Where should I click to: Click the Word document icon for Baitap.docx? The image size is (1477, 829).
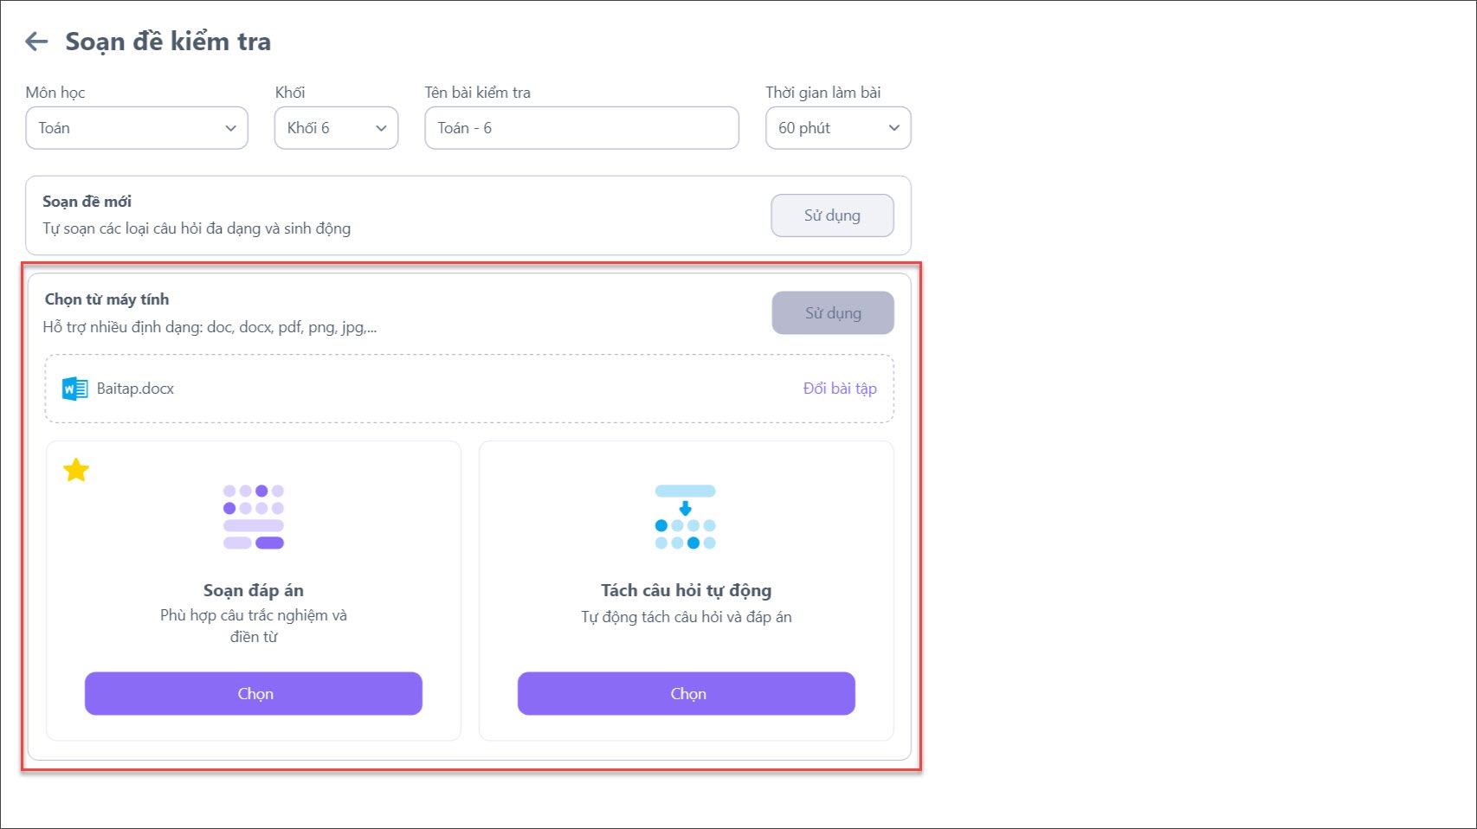[x=75, y=389]
